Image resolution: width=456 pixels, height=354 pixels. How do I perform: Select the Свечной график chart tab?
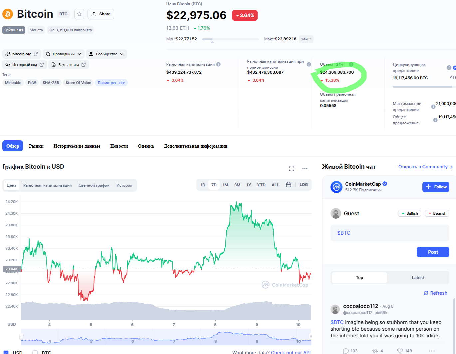[x=94, y=185]
